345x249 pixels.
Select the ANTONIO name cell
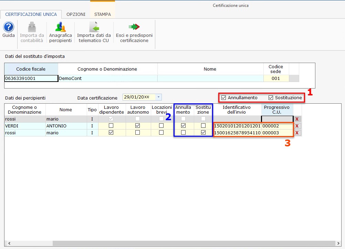pos(66,126)
